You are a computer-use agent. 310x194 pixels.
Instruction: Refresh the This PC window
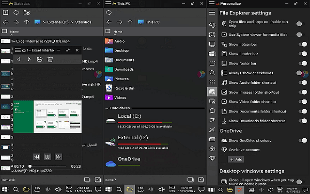point(109,13)
